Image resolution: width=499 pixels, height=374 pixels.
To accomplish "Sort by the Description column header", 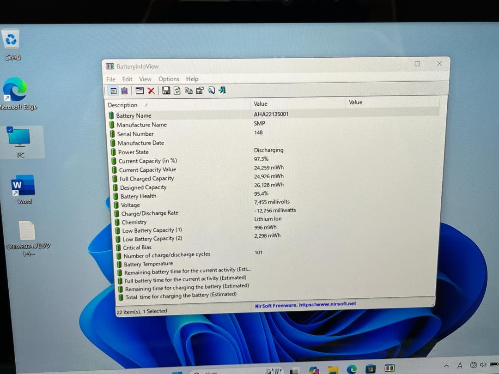I will (177, 105).
